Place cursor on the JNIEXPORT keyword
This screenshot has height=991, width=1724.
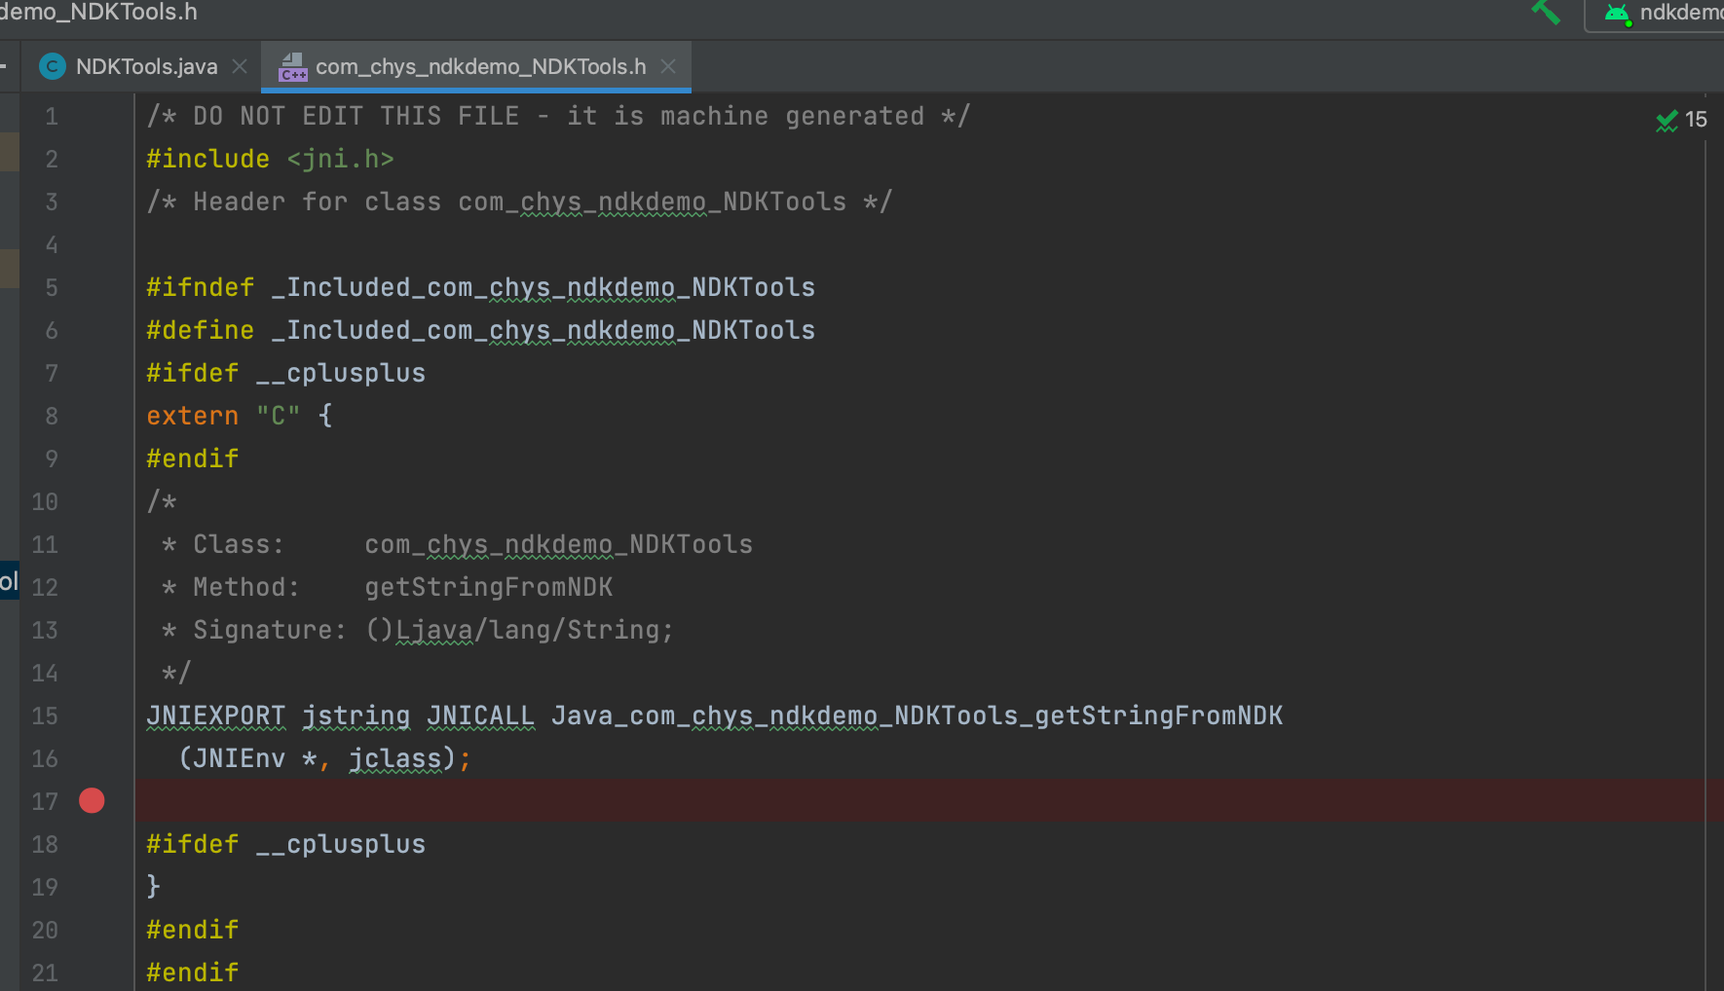[215, 716]
